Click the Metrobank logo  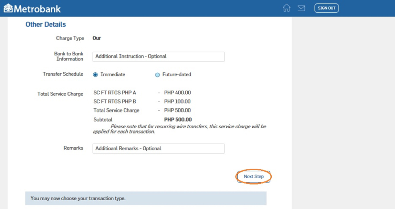click(32, 8)
